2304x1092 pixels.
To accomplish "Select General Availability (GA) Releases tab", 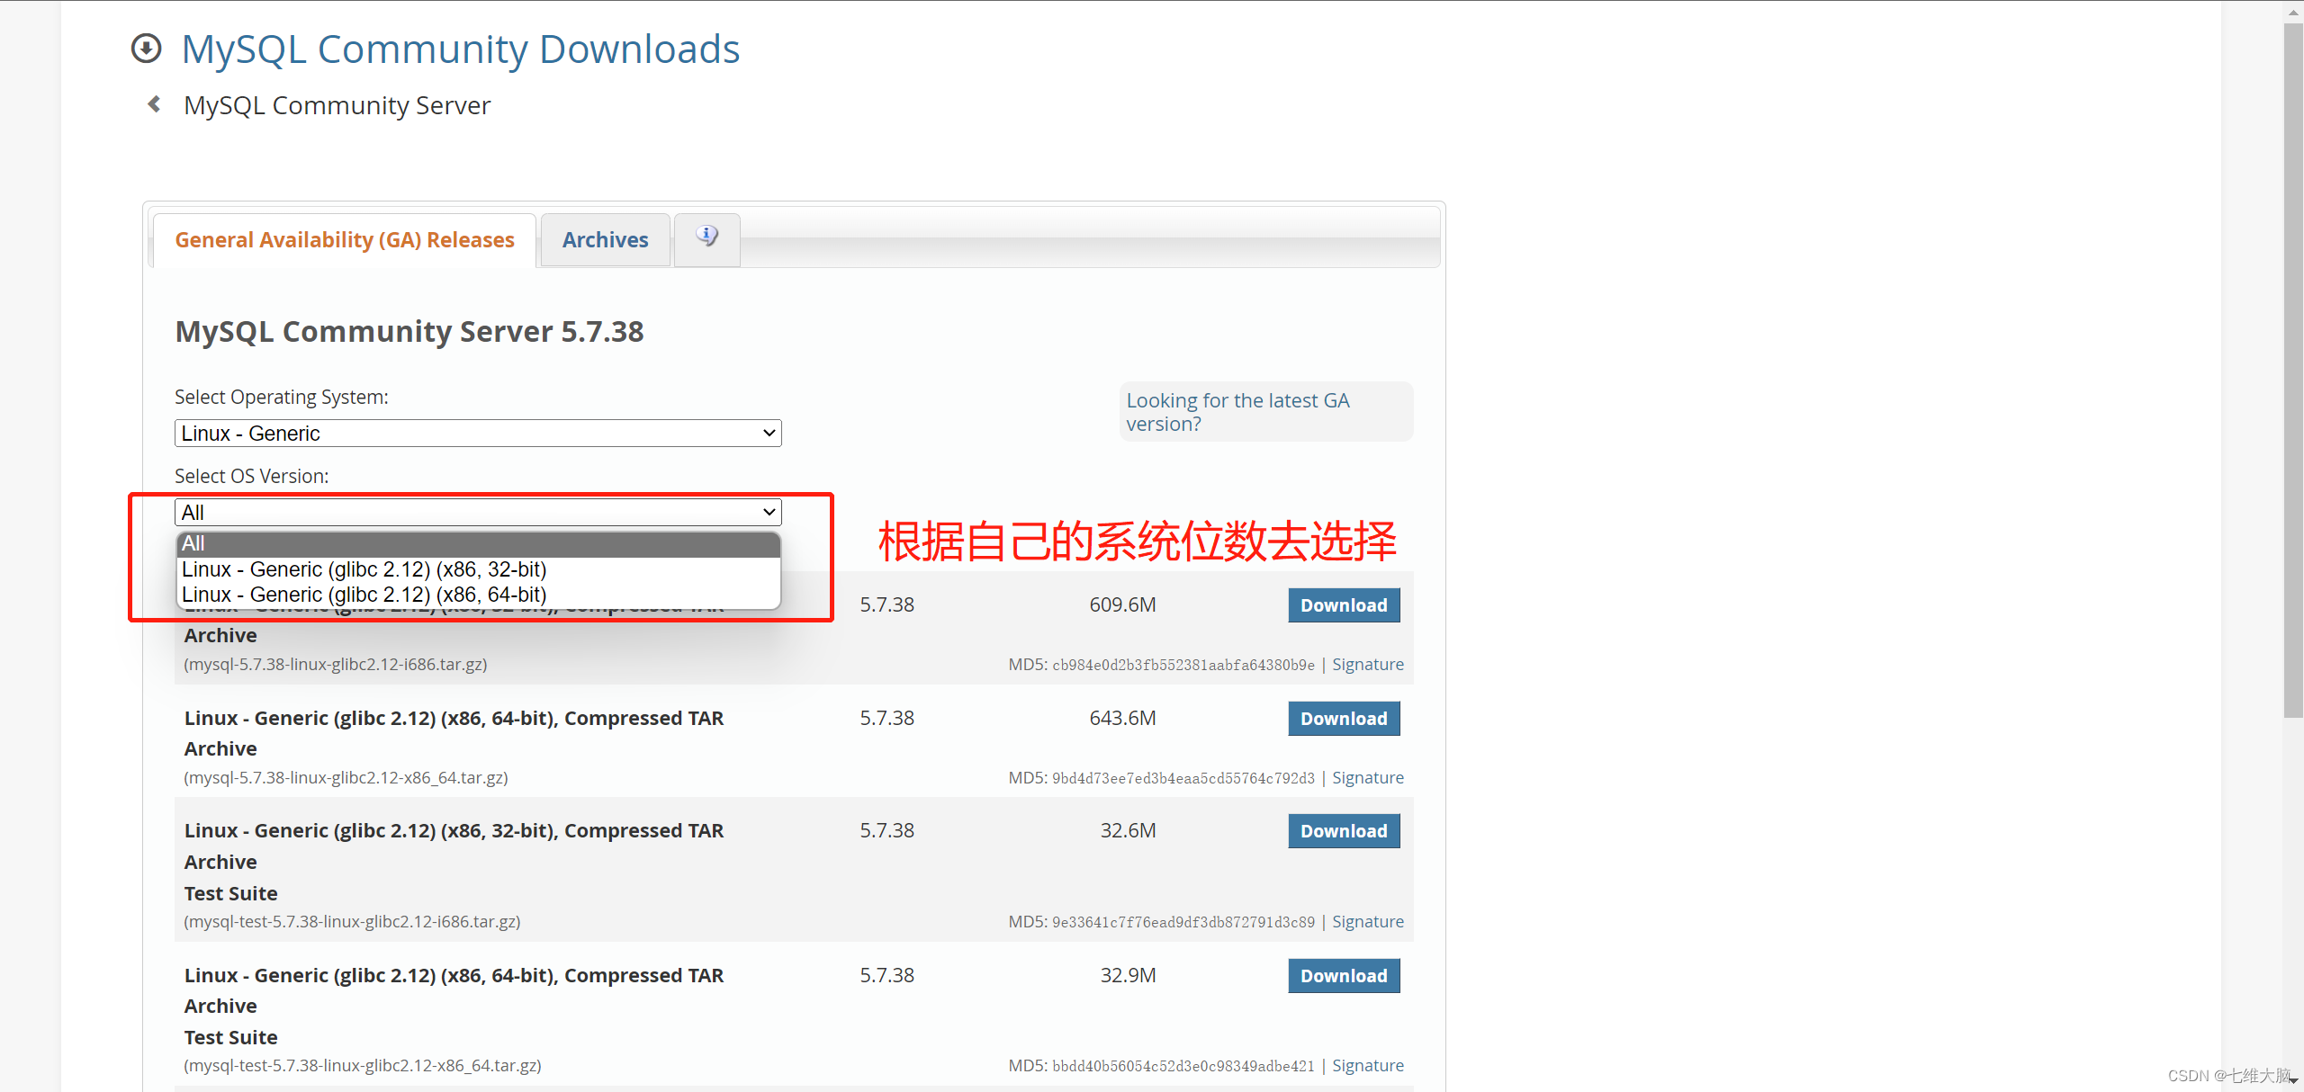I will tap(345, 240).
